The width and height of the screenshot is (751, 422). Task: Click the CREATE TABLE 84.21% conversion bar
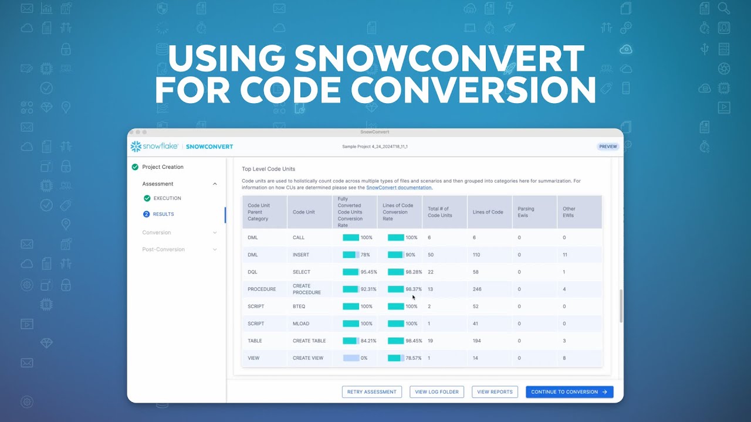tap(351, 341)
